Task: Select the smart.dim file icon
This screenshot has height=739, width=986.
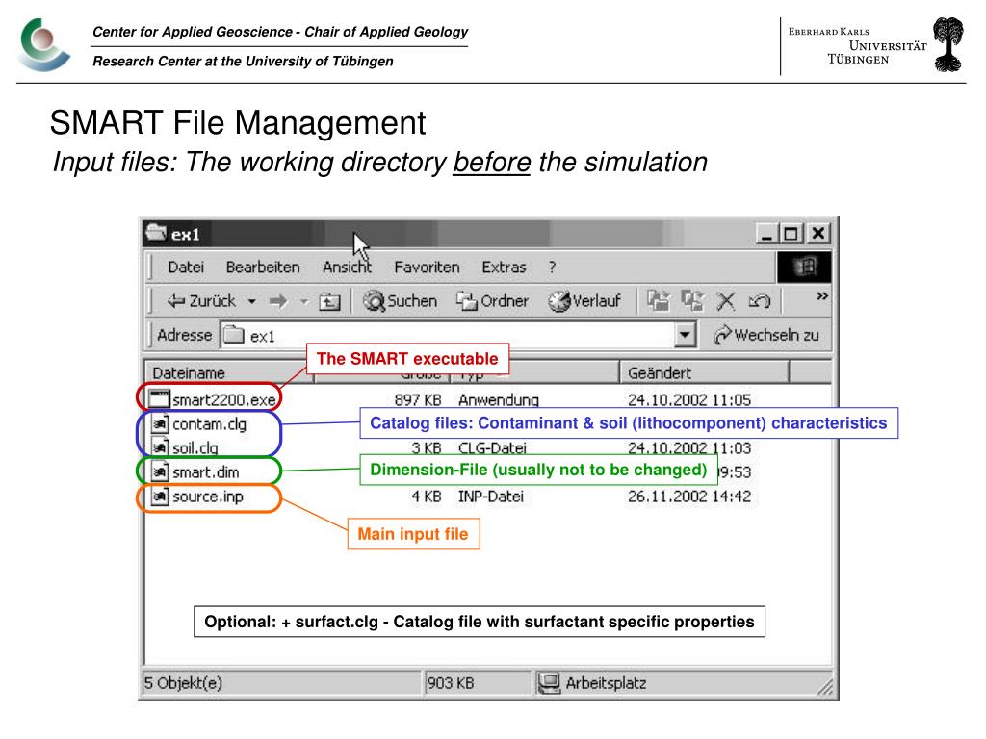Action: 161,471
